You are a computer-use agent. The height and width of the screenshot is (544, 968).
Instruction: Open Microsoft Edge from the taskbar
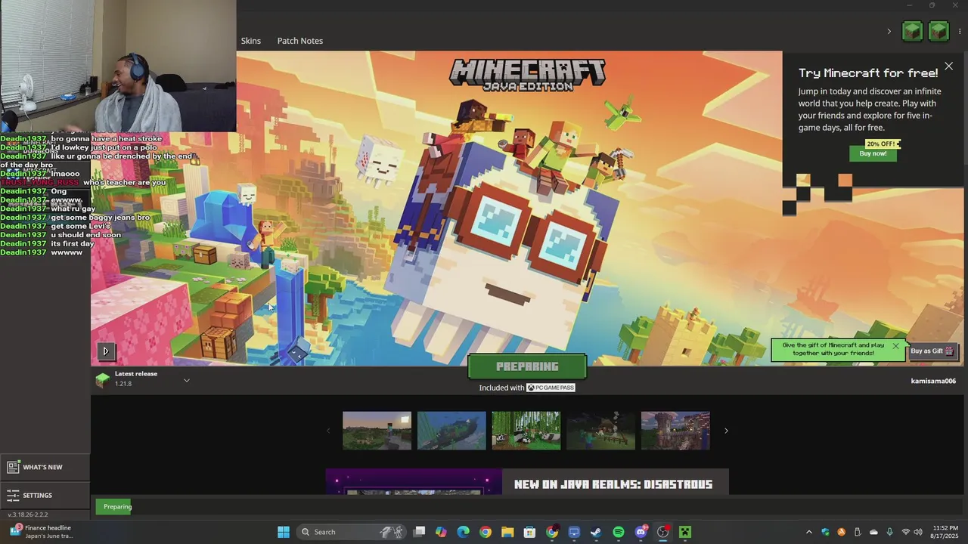tap(464, 532)
